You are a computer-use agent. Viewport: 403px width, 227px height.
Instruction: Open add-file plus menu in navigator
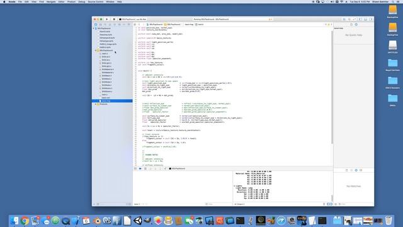click(x=94, y=204)
